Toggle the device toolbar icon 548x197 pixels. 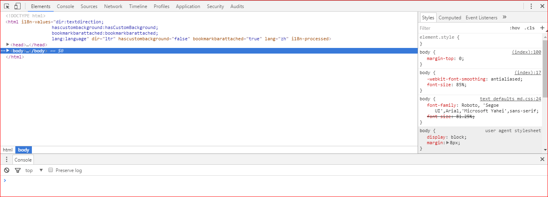point(17,6)
